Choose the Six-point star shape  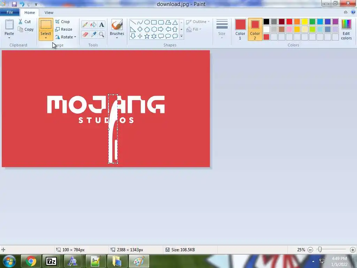pos(154,36)
